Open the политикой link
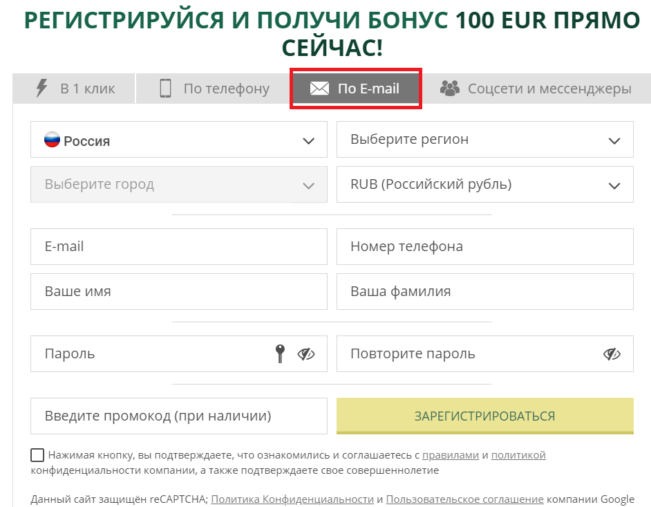The width and height of the screenshot is (651, 507). [518, 455]
